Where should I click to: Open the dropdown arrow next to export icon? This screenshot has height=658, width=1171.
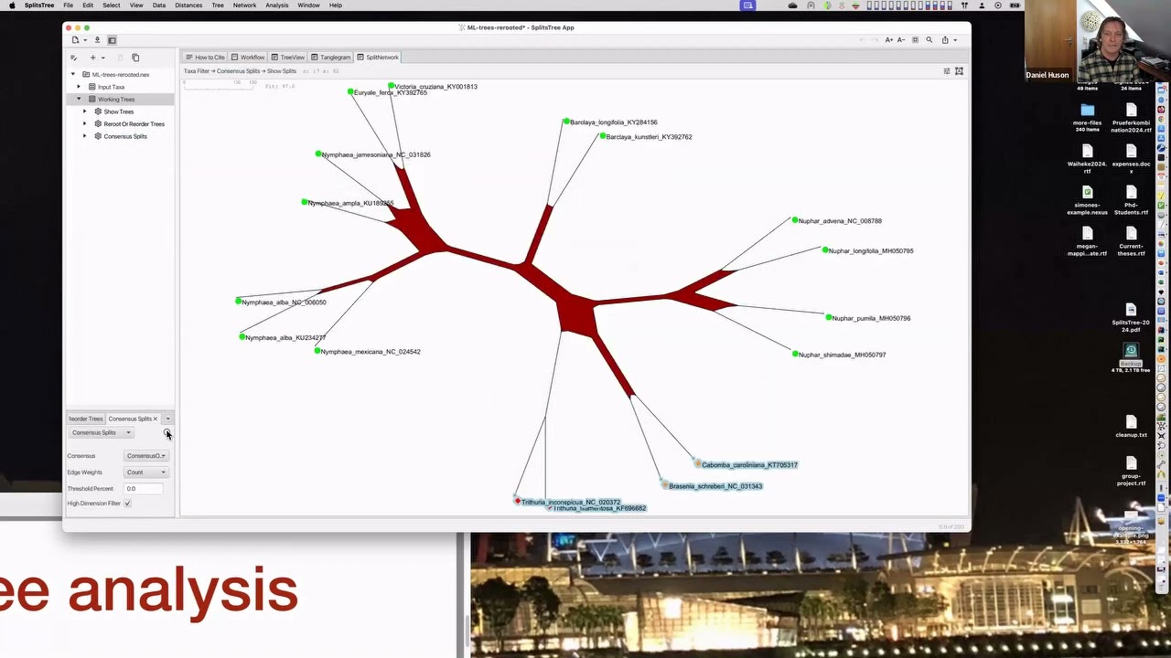point(955,40)
